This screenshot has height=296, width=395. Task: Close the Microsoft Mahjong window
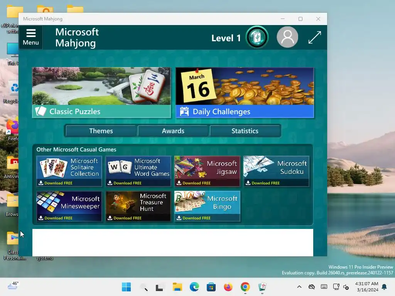pos(318,19)
